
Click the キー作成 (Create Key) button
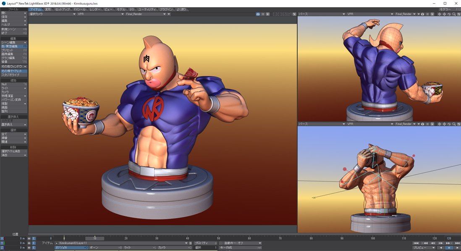[241, 248]
